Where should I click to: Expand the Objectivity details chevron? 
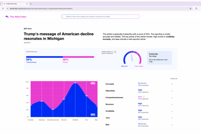(172, 91)
